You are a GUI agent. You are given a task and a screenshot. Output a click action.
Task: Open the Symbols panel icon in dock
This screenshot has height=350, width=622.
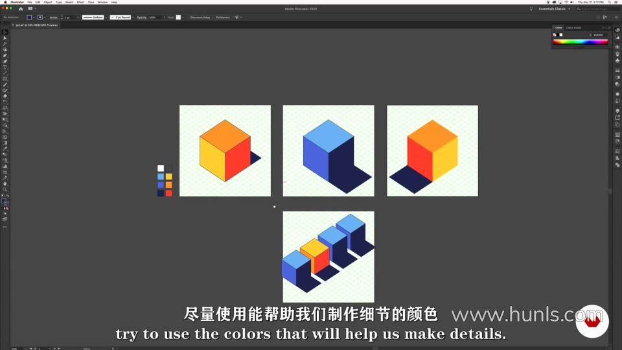click(617, 61)
